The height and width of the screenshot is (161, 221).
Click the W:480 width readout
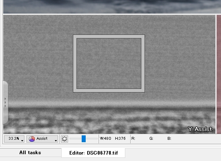point(105,139)
